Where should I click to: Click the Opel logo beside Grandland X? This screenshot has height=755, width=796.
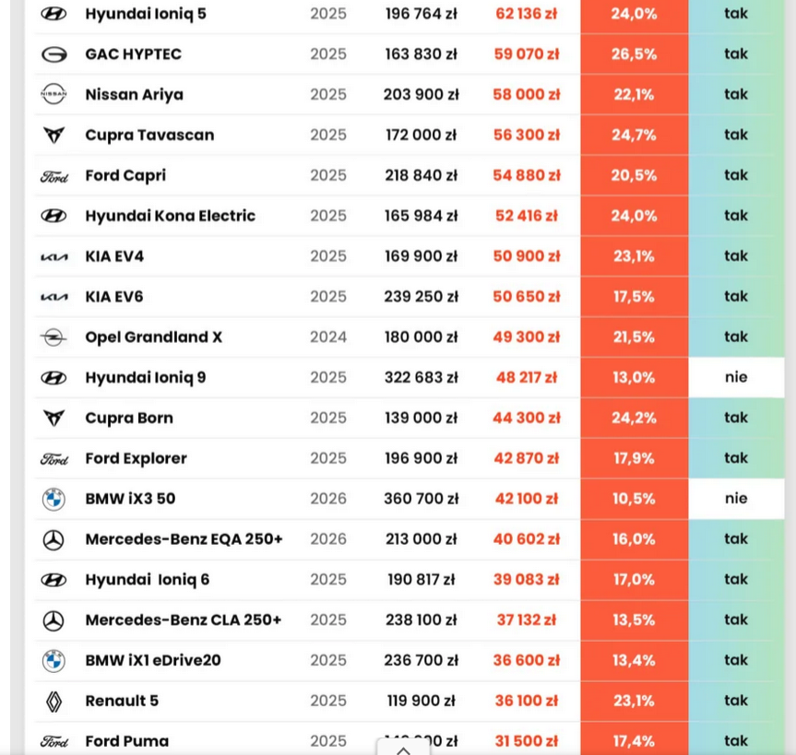pos(53,337)
